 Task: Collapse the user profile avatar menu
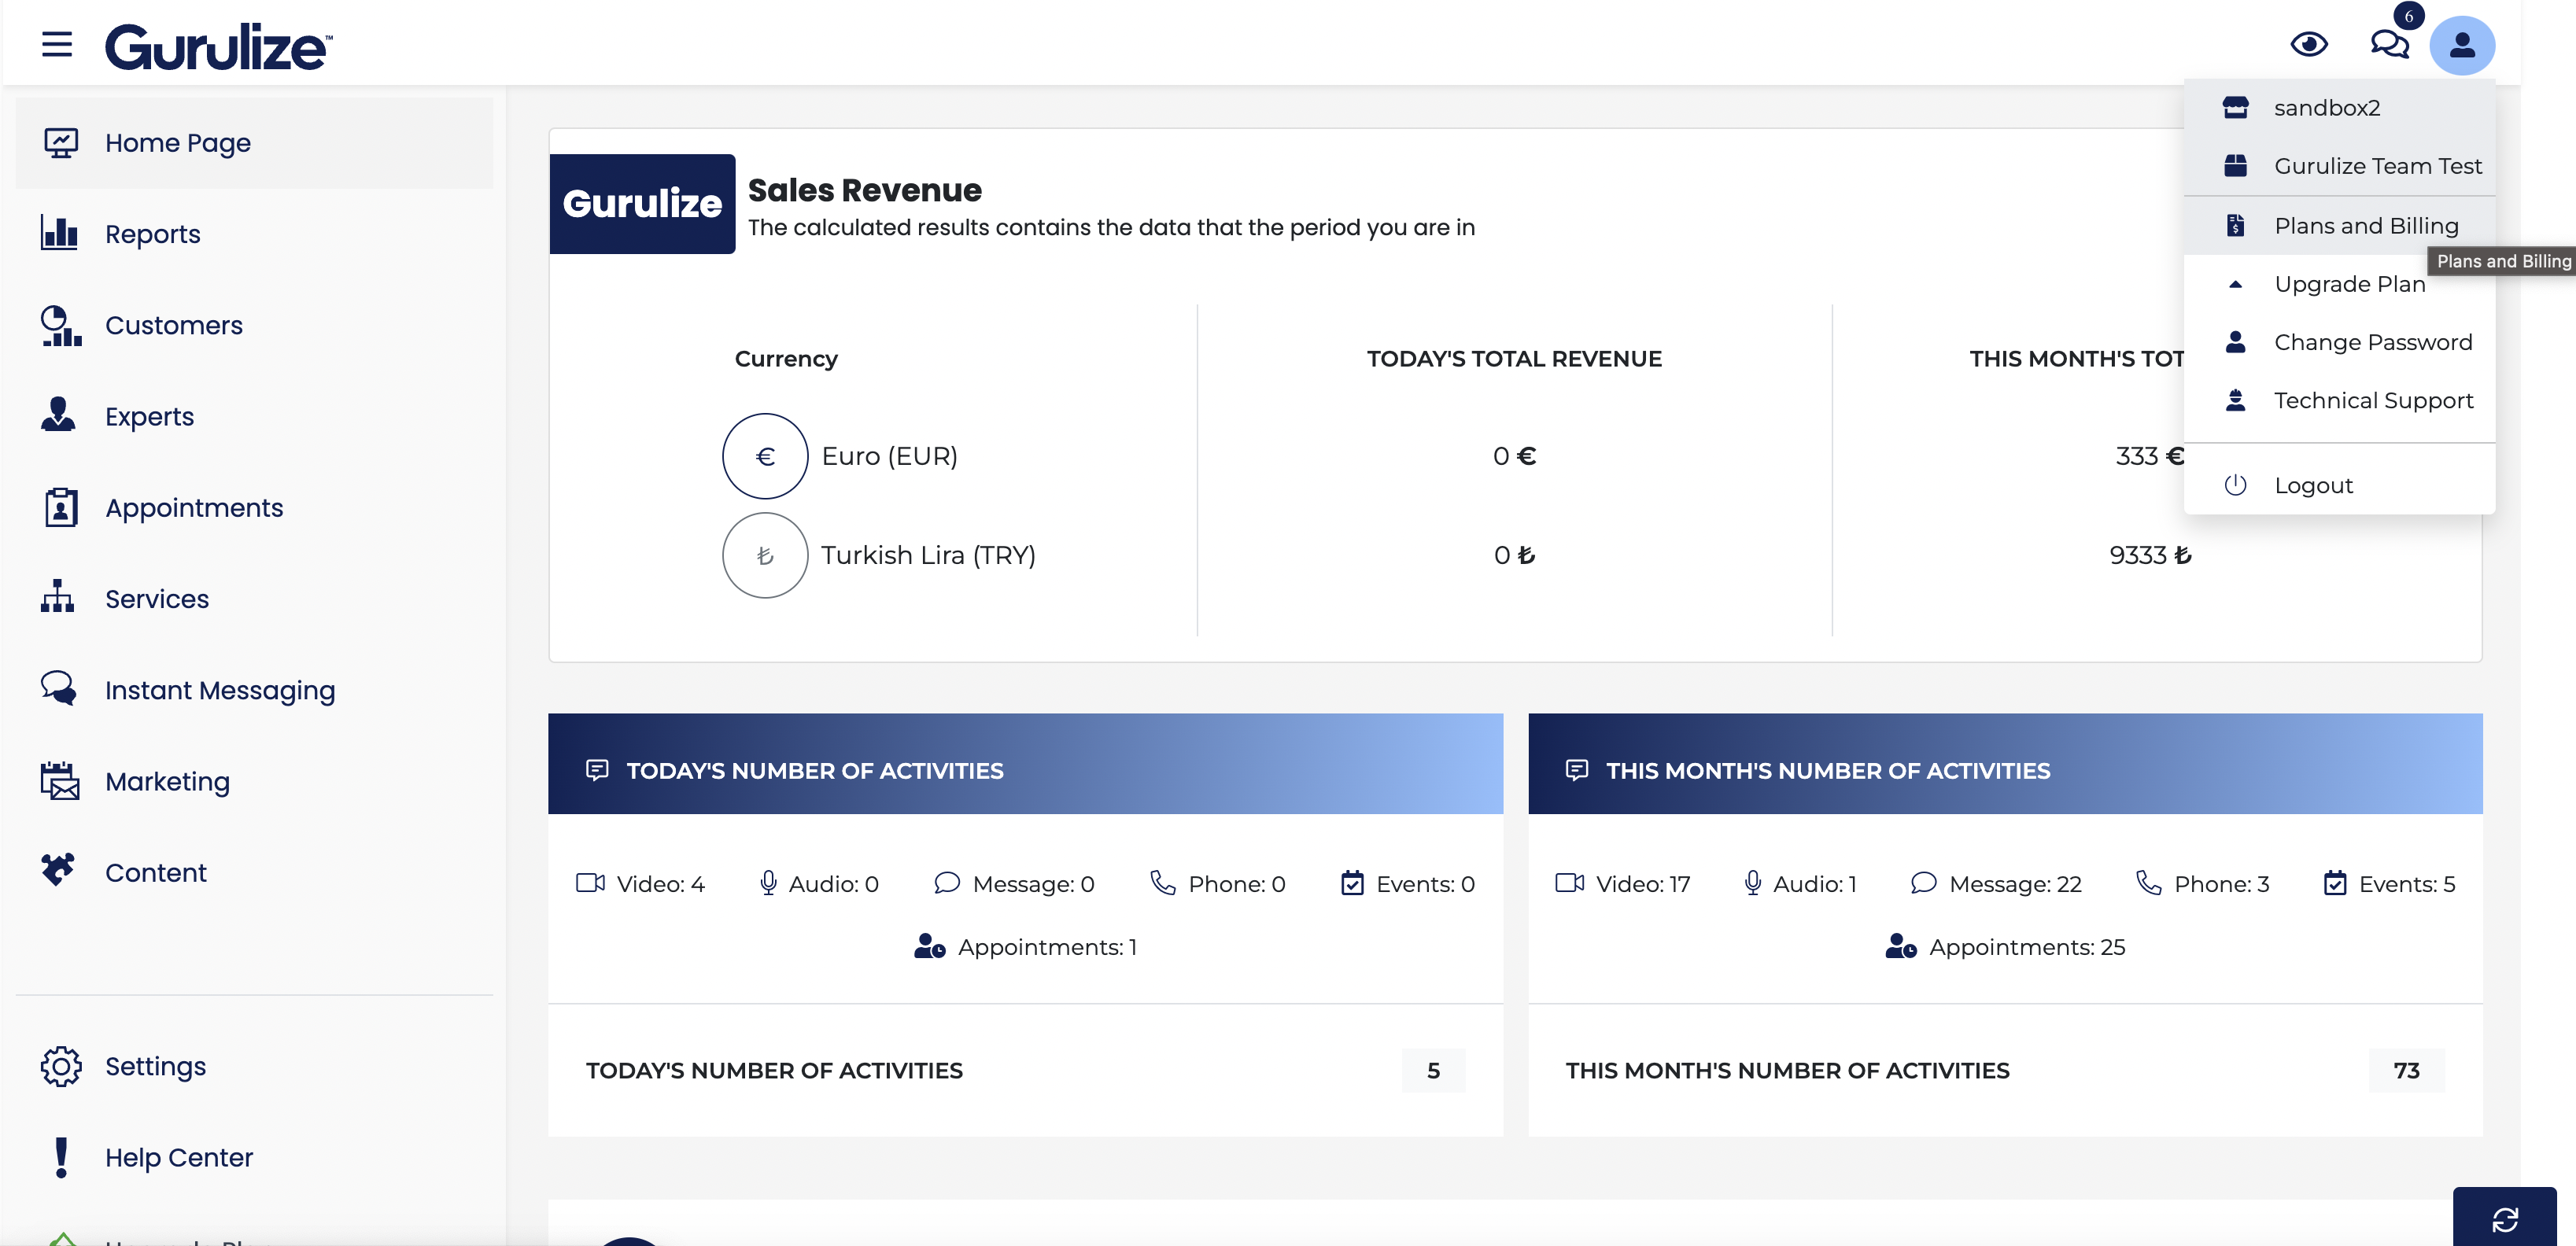[x=2462, y=45]
